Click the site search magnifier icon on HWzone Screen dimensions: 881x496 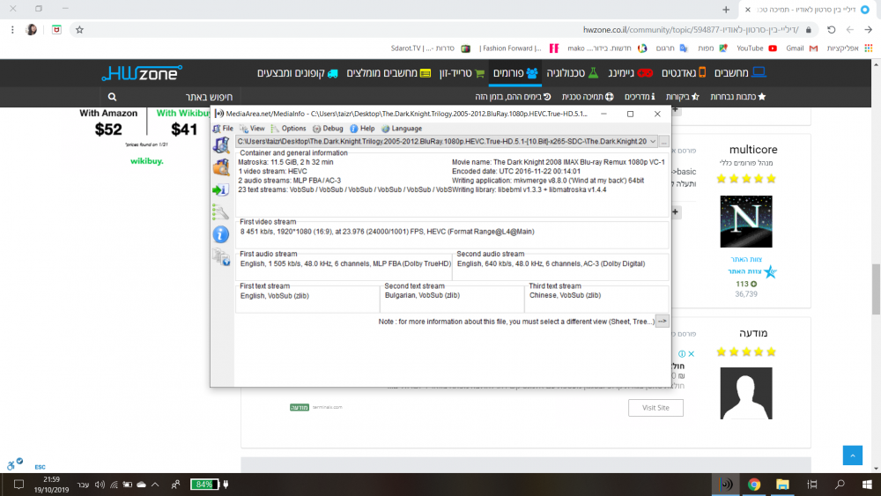(x=113, y=97)
